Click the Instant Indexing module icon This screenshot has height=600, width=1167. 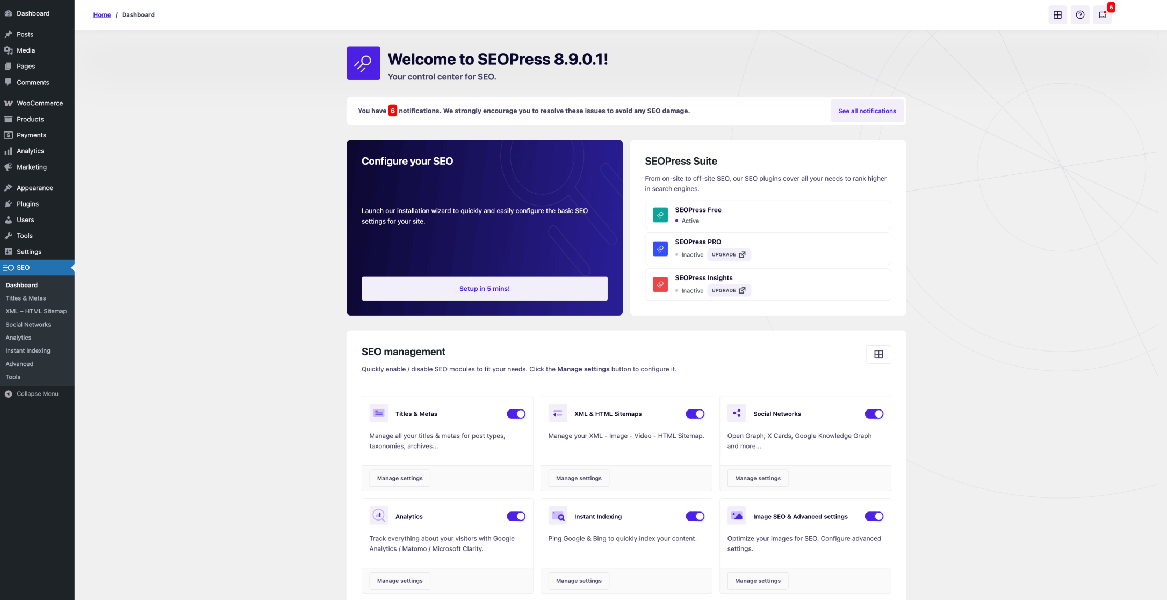click(558, 516)
